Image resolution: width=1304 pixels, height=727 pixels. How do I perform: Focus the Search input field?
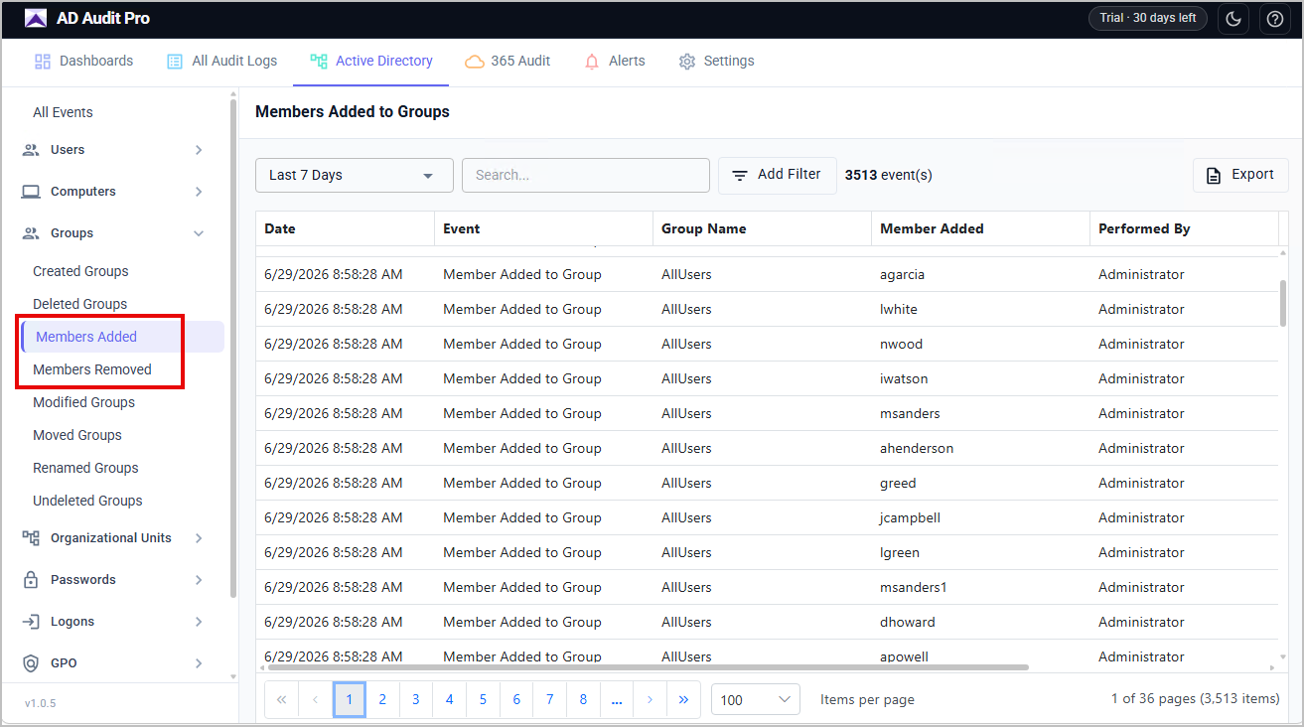(586, 175)
